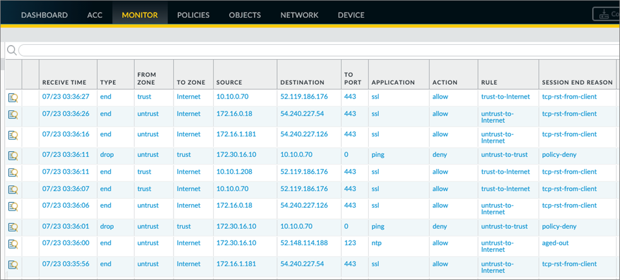Viewport: 620px width, 280px height.
Task: Click the aged-out session end reason
Action: pos(555,243)
